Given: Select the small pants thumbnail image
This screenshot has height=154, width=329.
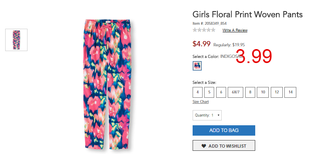Looking at the screenshot, I should pyautogui.click(x=16, y=40).
